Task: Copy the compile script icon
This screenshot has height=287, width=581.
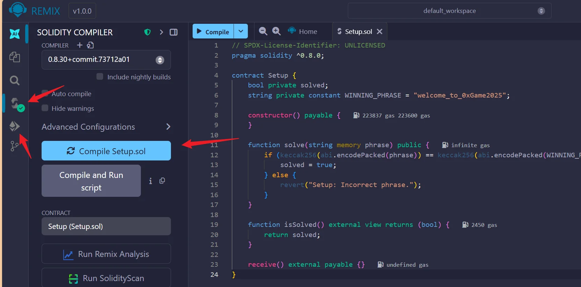Action: point(162,181)
